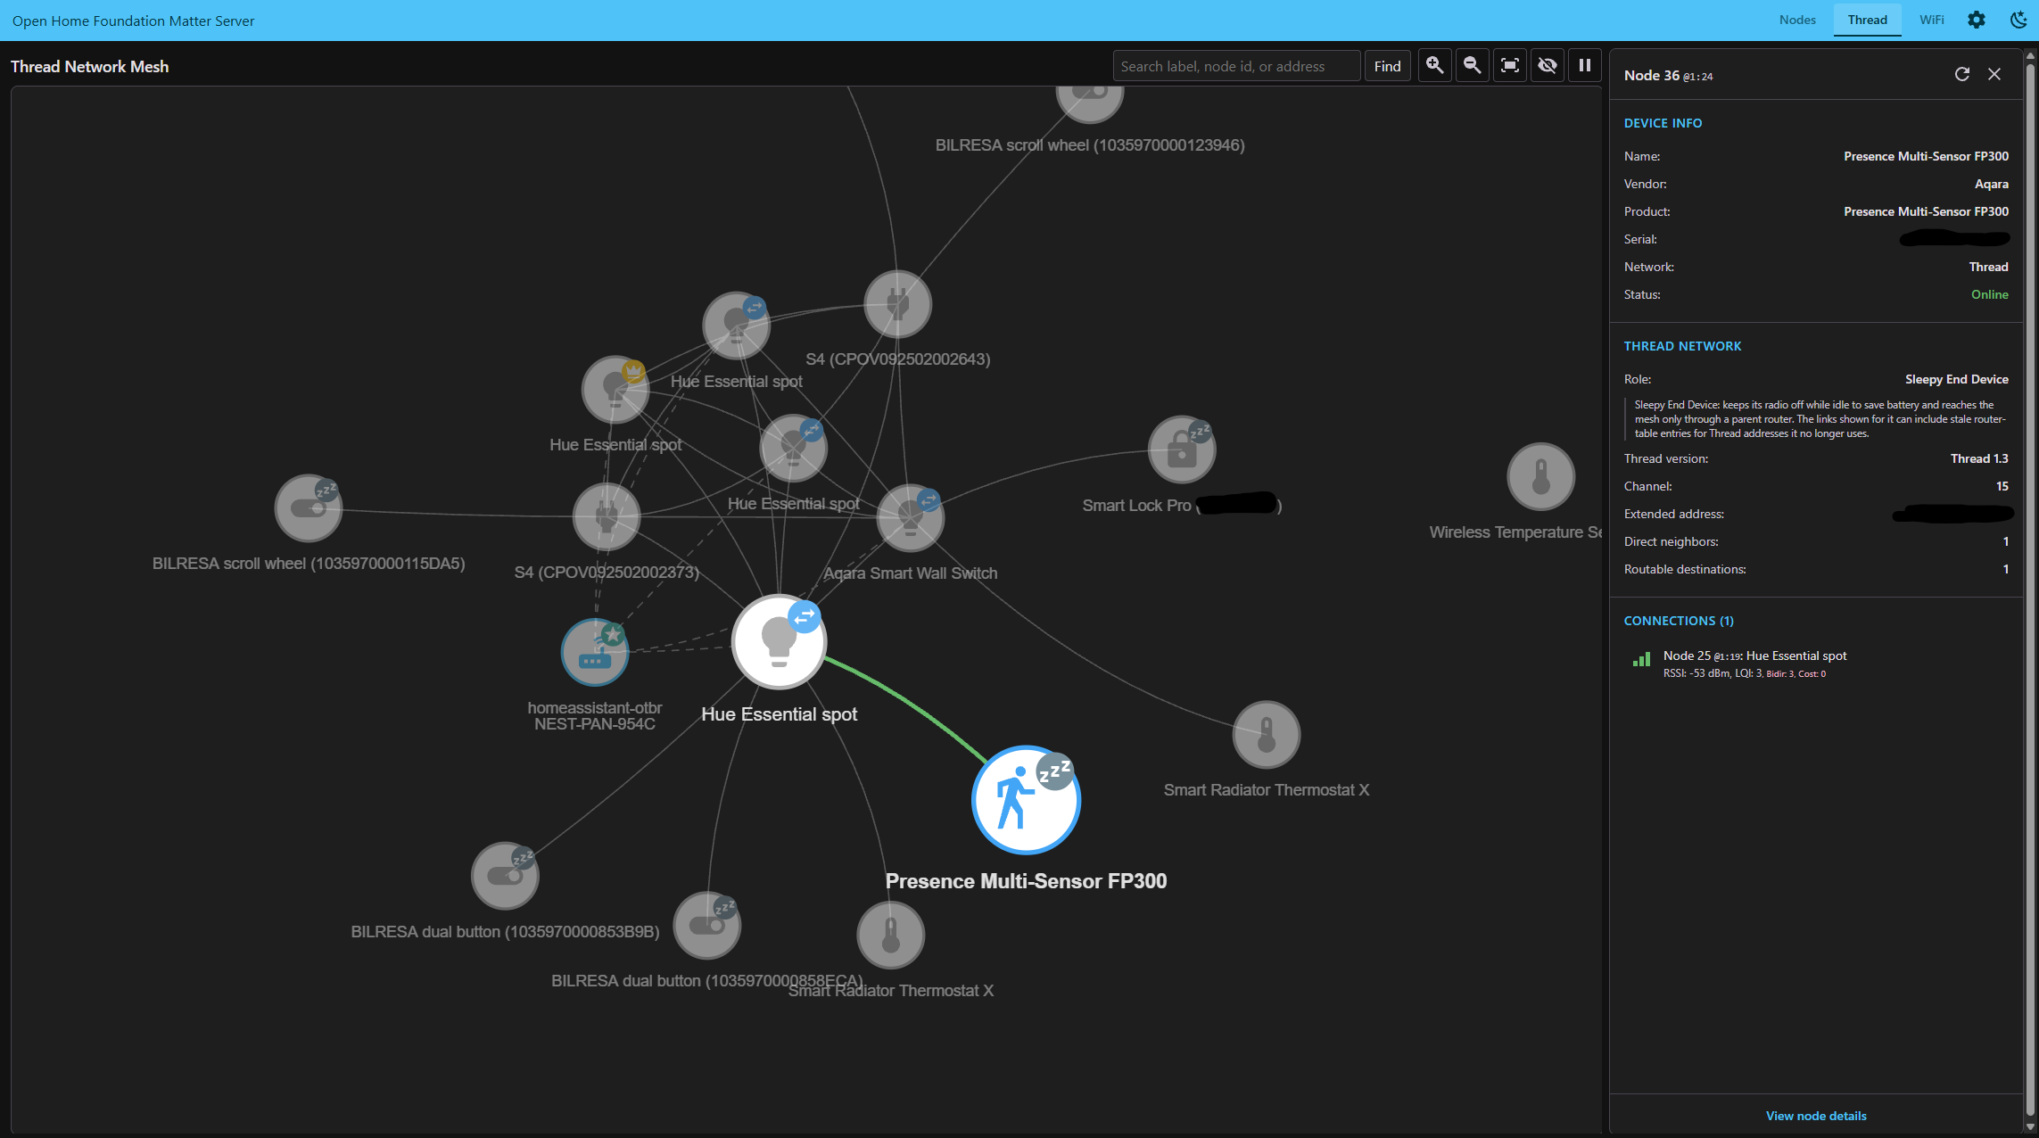Viewport: 2039px width, 1138px height.
Task: Switch to the Nodes tab
Action: 1796,20
